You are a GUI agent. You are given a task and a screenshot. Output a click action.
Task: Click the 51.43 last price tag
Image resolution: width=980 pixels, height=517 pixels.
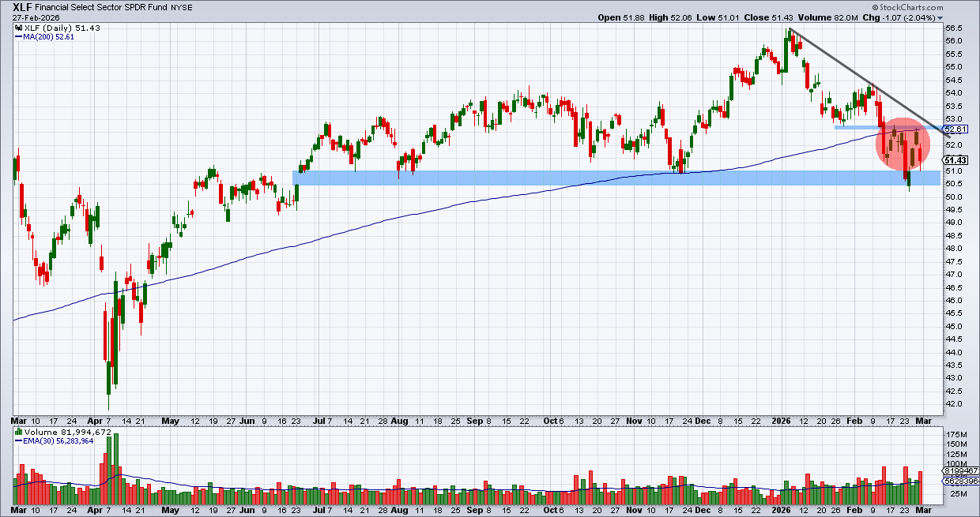pyautogui.click(x=955, y=159)
